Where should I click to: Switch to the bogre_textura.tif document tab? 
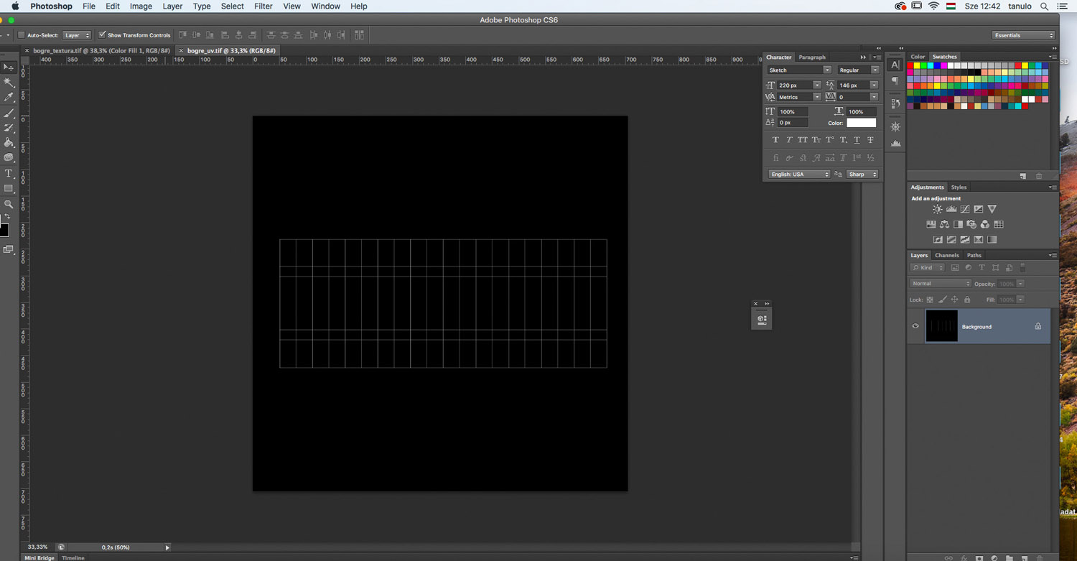pos(111,51)
